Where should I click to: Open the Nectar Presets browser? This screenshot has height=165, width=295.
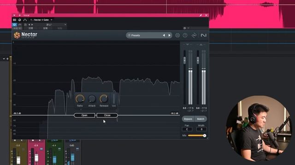(144, 35)
